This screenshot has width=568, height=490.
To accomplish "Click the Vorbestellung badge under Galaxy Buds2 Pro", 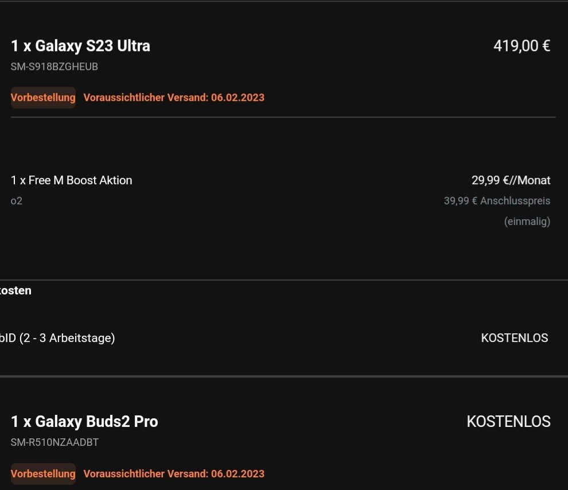I will point(43,474).
